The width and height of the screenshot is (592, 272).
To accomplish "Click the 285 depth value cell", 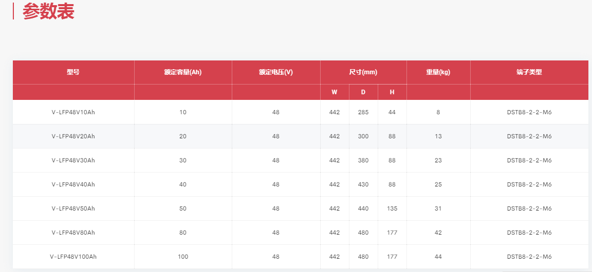I will point(363,112).
